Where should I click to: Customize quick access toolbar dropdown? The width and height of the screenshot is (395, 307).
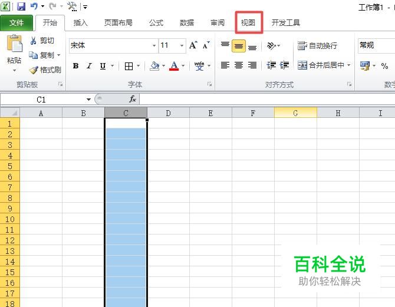[85, 7]
